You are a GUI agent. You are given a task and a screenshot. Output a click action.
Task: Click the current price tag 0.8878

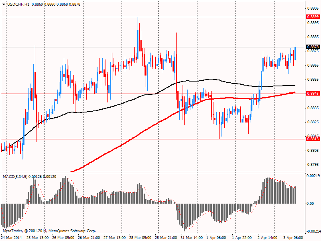coord(313,47)
